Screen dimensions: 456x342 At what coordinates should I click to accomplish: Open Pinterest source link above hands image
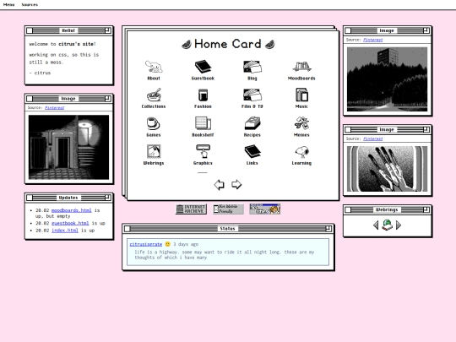click(x=373, y=138)
